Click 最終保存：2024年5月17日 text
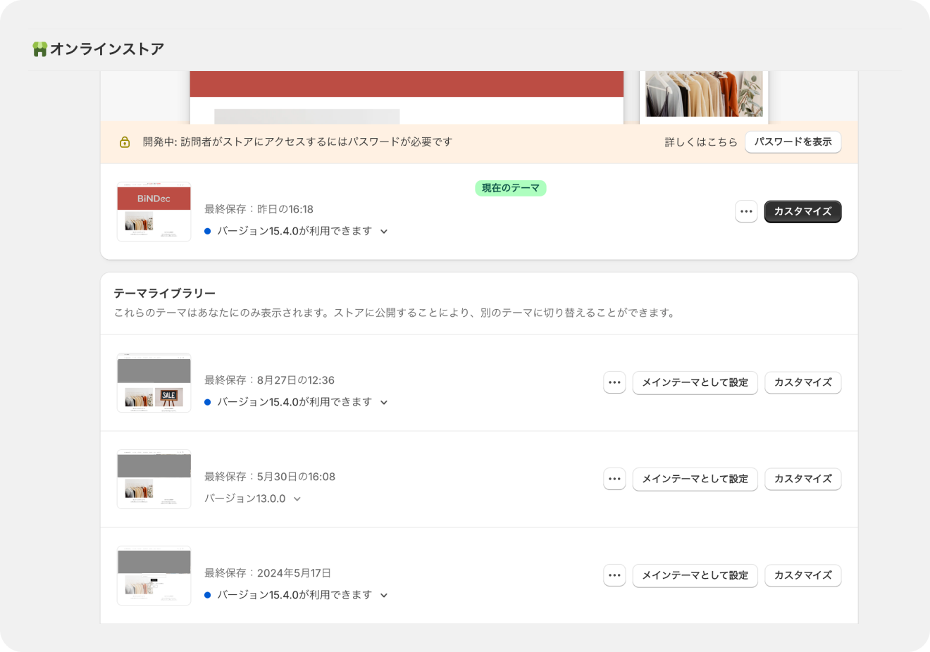 coord(268,573)
